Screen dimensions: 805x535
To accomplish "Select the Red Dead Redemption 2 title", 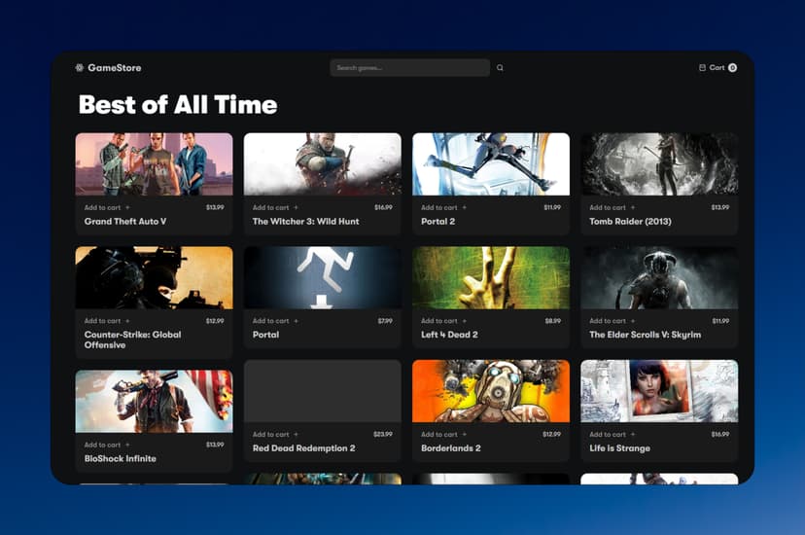I will (304, 448).
